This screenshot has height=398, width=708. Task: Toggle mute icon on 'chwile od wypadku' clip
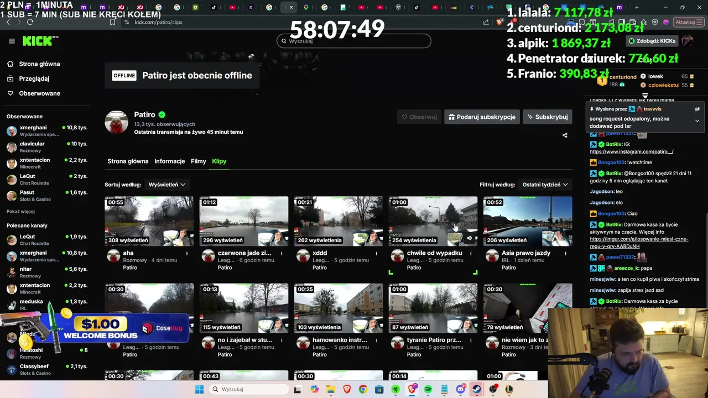[470, 239]
